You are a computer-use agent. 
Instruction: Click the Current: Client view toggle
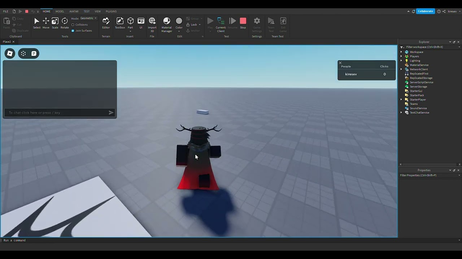click(x=221, y=25)
